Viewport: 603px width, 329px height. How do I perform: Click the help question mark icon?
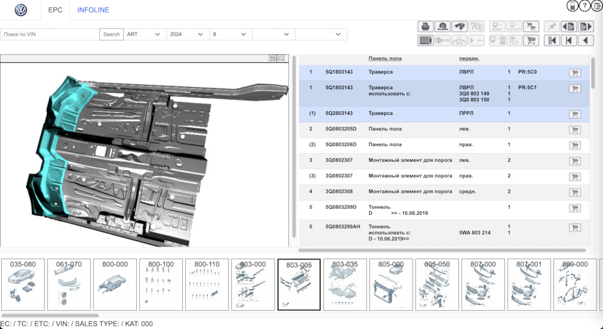click(x=585, y=6)
